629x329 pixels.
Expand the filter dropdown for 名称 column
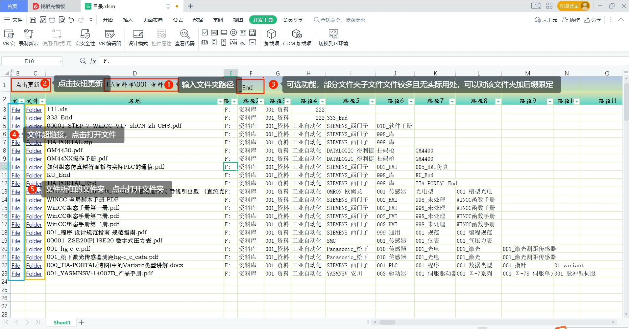(x=220, y=102)
